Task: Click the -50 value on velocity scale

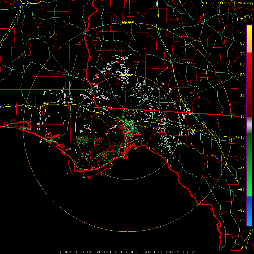Action: pos(241,179)
